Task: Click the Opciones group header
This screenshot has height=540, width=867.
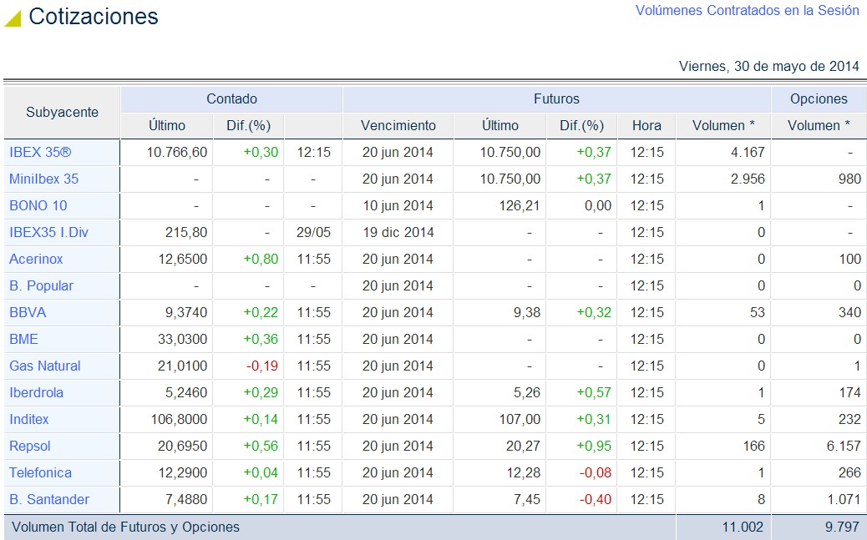Action: 819,99
